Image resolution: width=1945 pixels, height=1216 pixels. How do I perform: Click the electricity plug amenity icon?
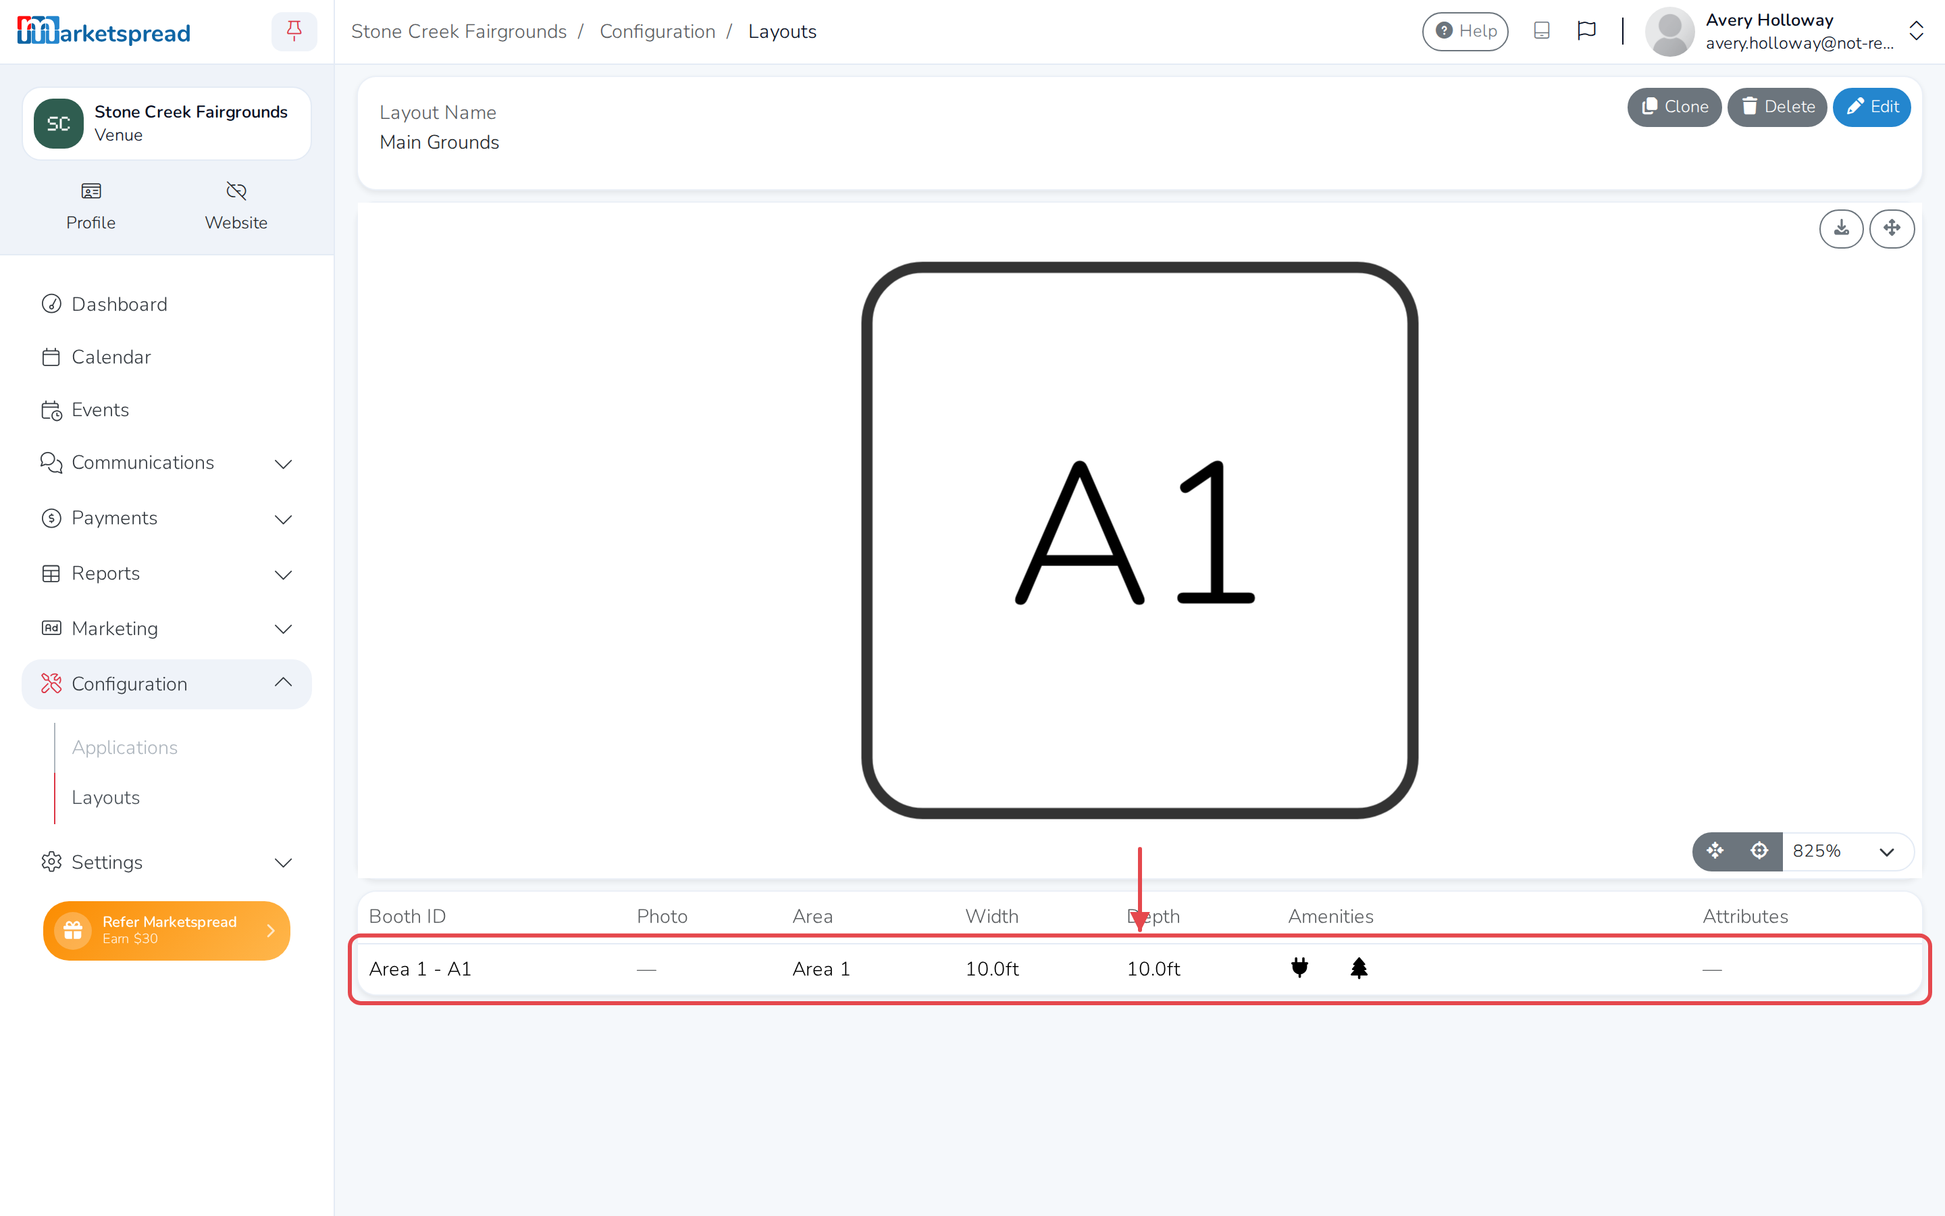[x=1299, y=967]
